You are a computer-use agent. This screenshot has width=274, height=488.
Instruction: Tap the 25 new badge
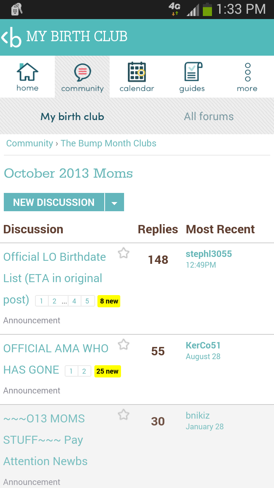(x=107, y=371)
